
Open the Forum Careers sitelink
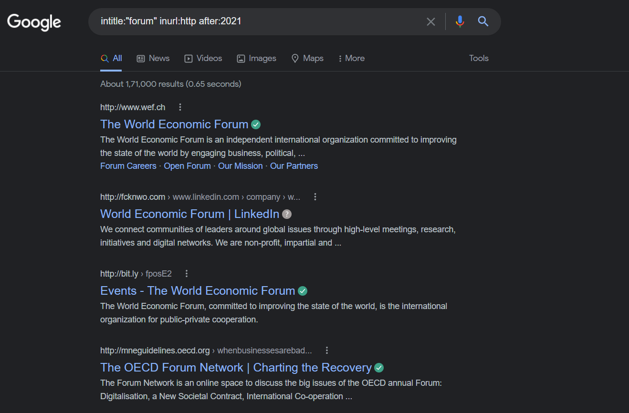pyautogui.click(x=128, y=166)
